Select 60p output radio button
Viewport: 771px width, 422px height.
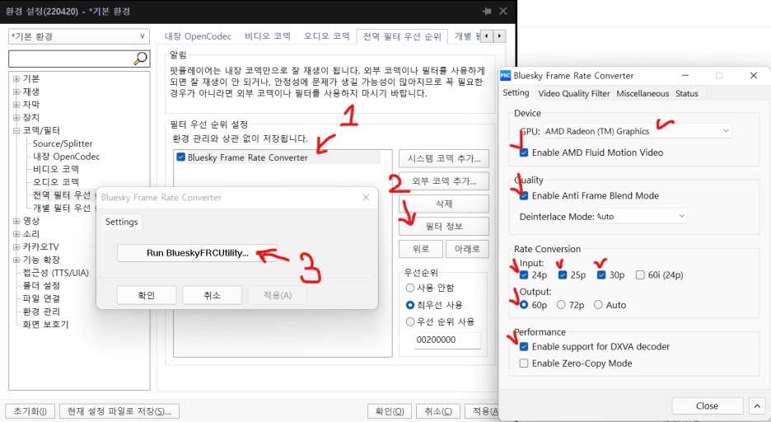click(x=524, y=305)
